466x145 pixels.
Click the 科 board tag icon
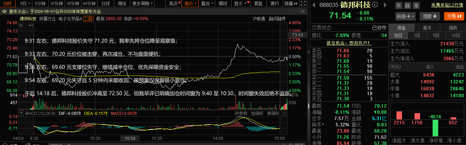click(399, 5)
